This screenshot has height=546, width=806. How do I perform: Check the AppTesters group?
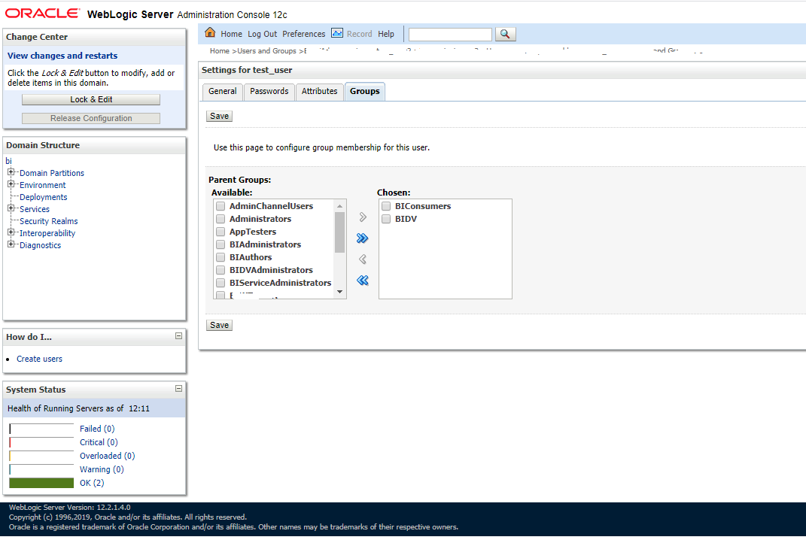tap(221, 232)
